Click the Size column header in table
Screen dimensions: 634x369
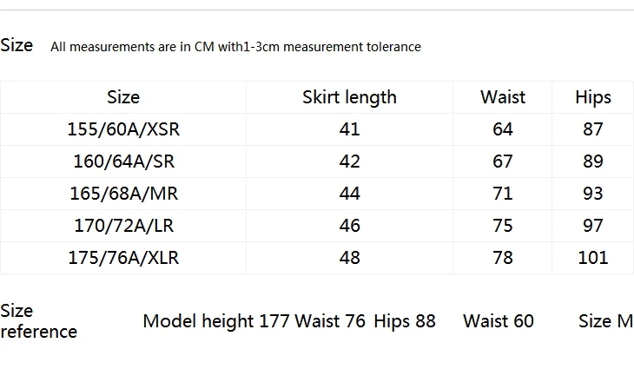click(123, 97)
